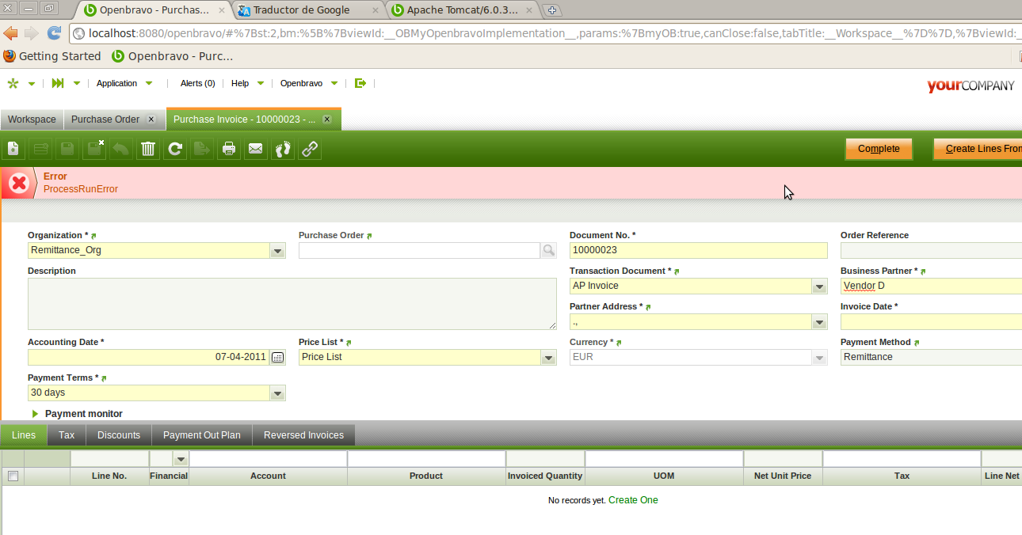This screenshot has height=535, width=1022.
Task: Click the browser address bar
Action: 545,33
